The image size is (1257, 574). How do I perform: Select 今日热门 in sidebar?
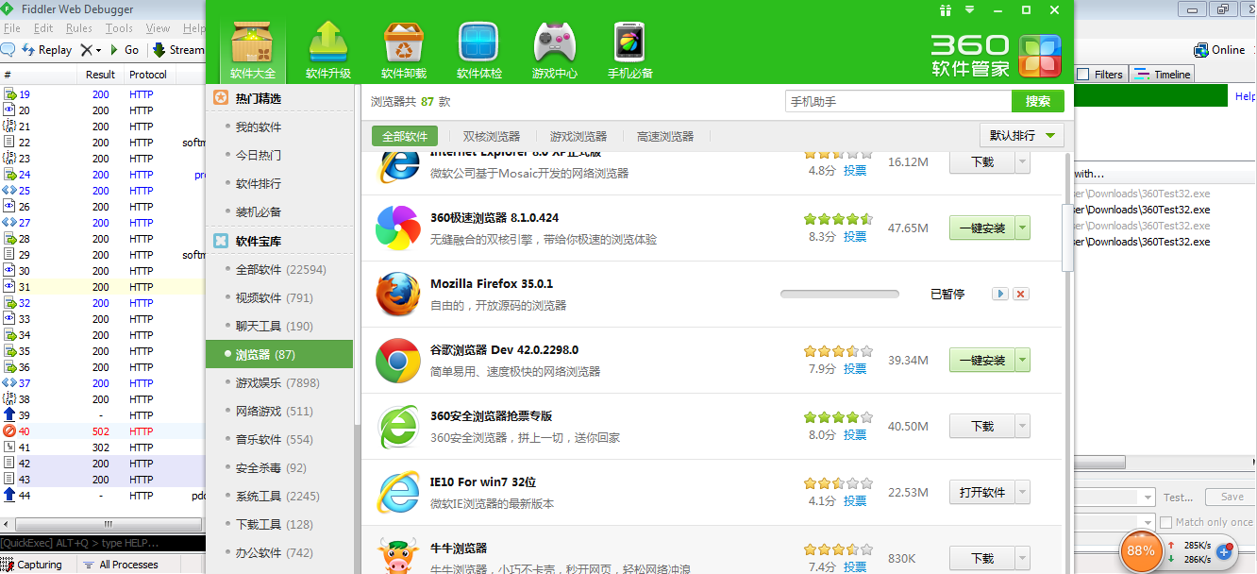click(279, 155)
